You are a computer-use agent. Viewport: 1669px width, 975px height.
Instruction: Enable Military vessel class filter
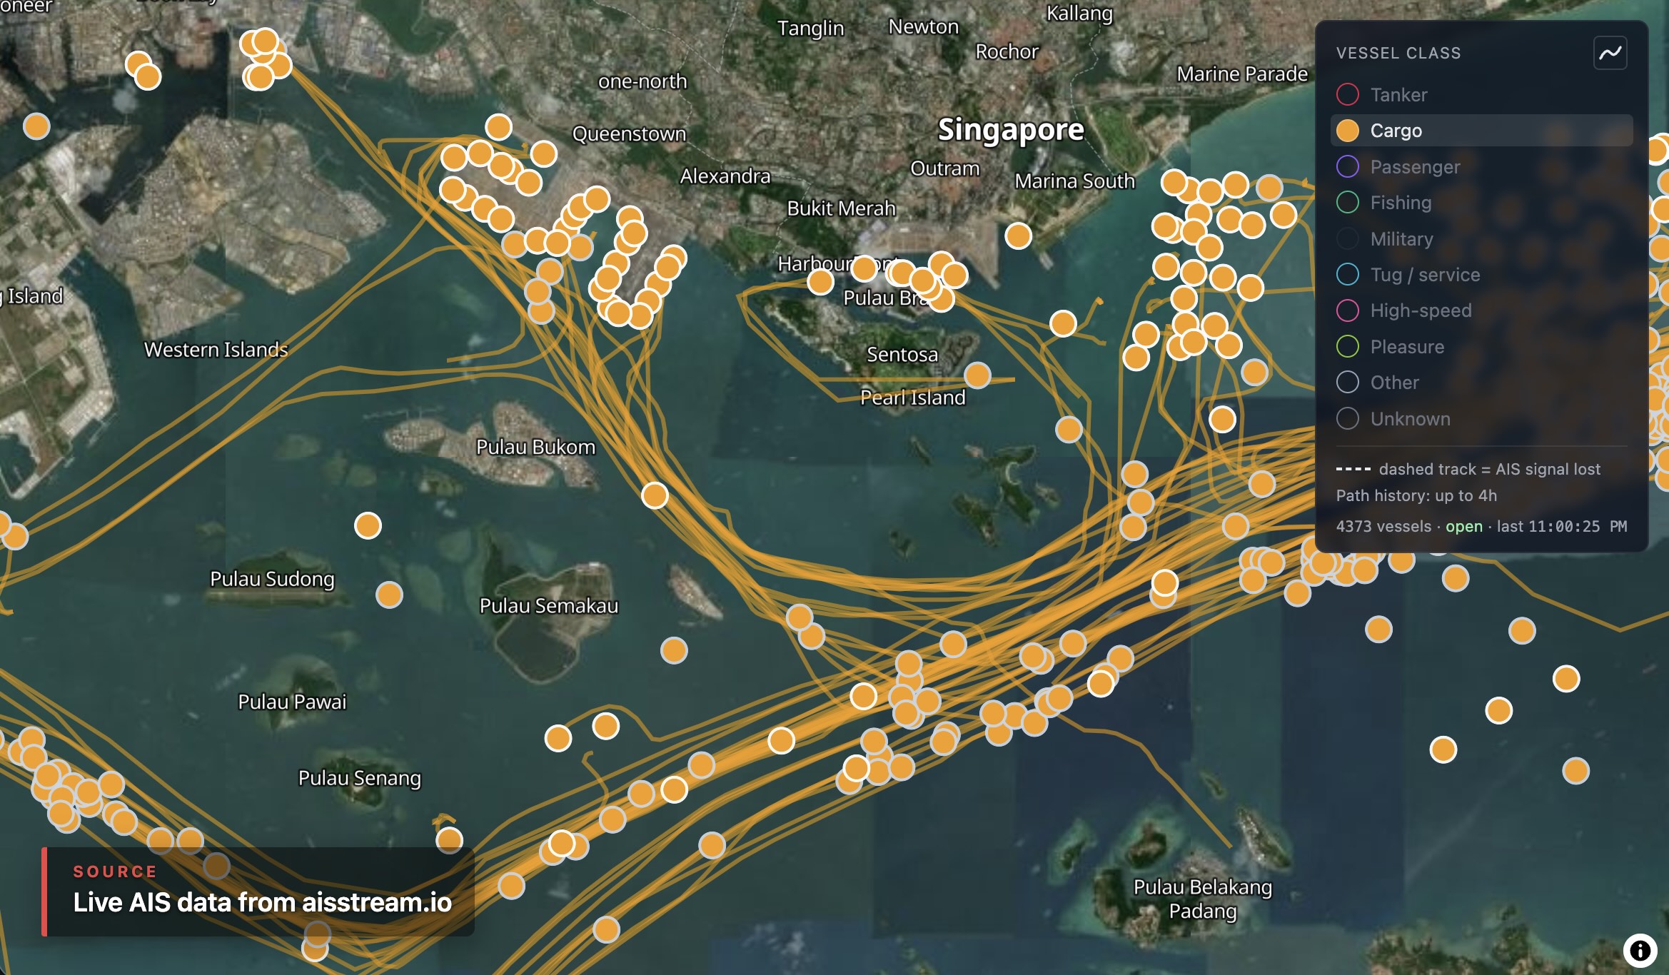tap(1481, 238)
